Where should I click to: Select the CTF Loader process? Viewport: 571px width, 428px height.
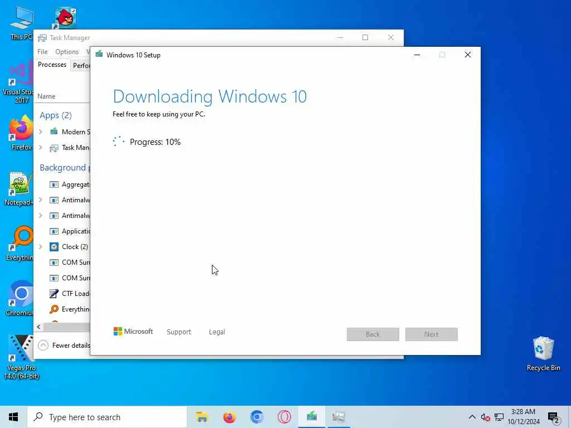62,294
